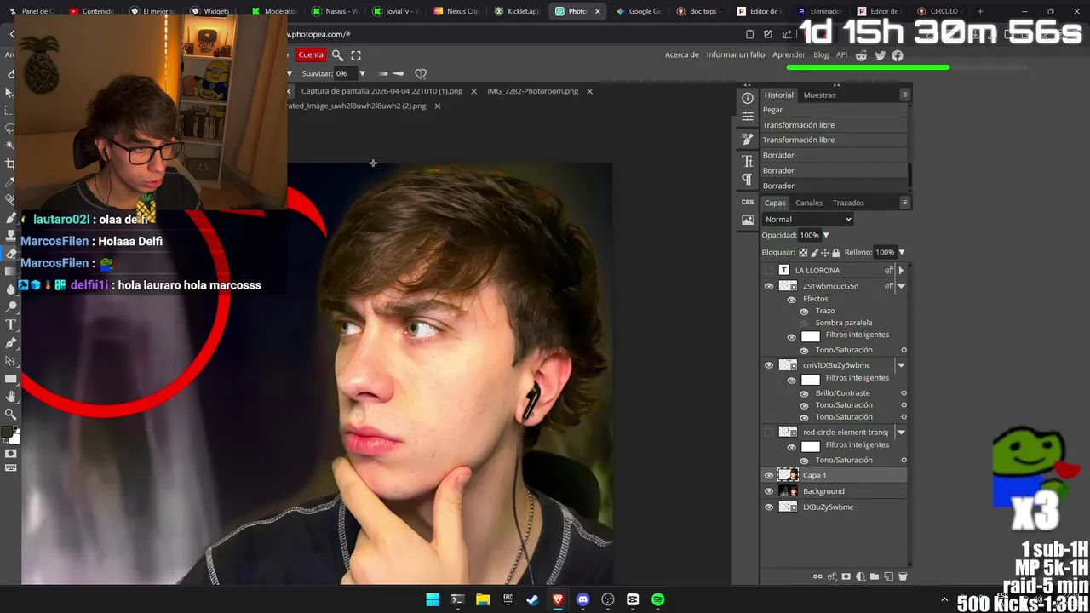Open the Normal blend mode dropdown

tap(807, 220)
